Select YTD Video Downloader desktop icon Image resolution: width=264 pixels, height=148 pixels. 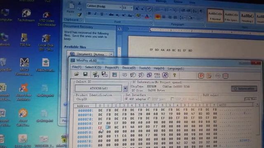coord(47,19)
